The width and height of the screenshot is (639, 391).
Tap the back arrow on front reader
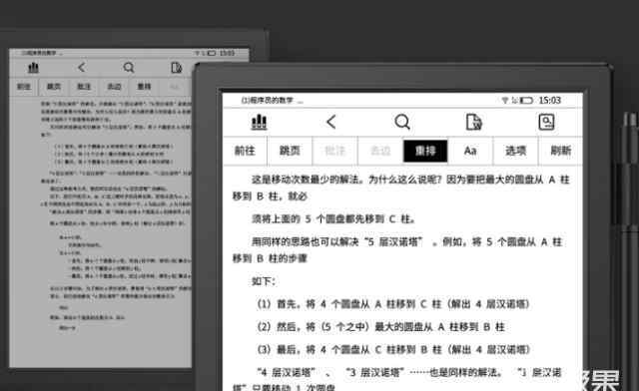[331, 122]
